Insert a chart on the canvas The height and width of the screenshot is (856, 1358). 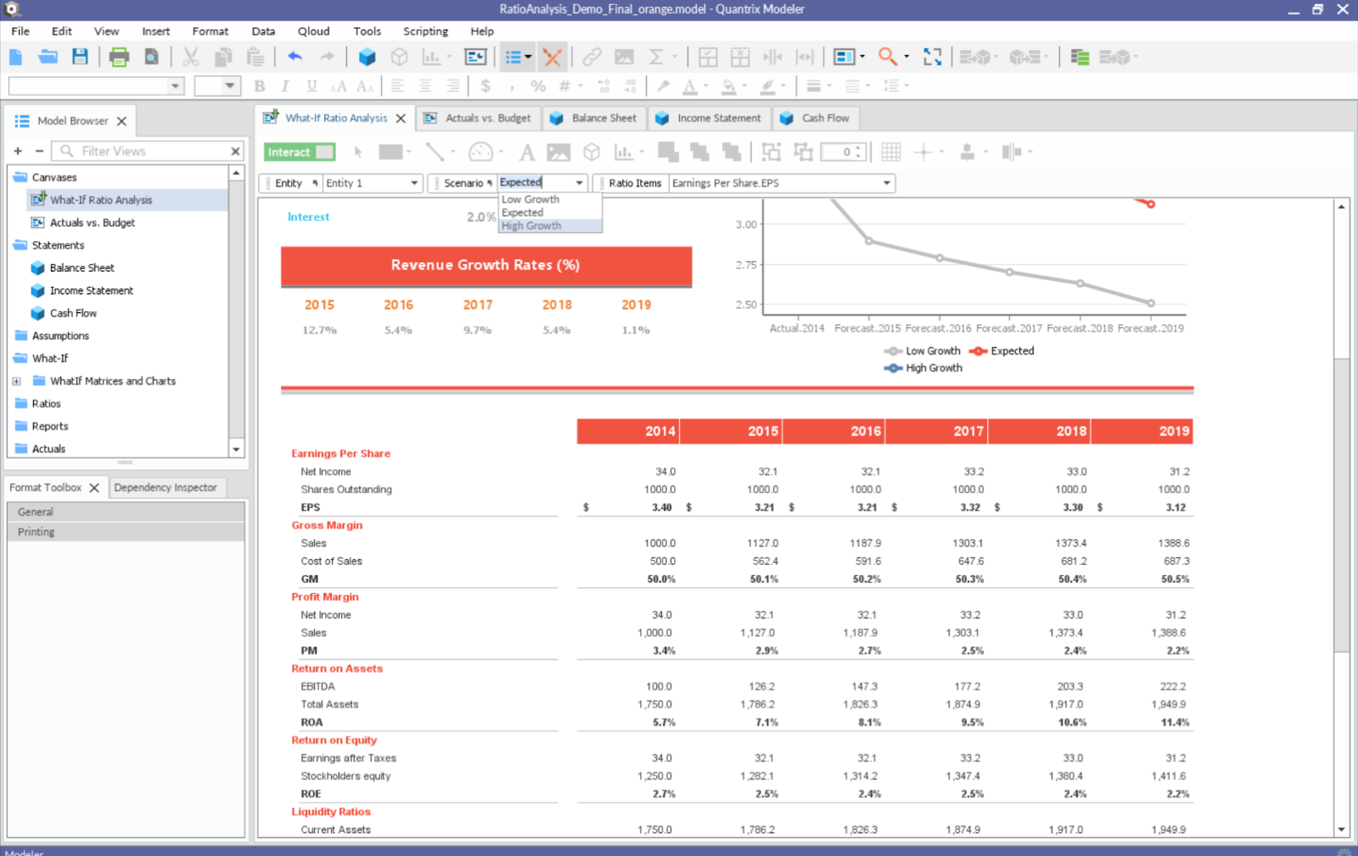624,152
